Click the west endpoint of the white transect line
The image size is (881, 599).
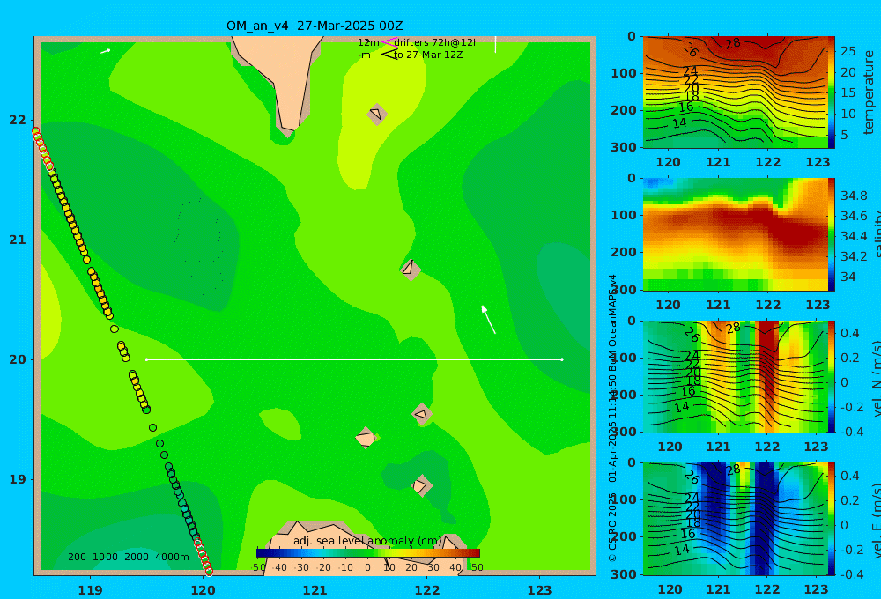point(146,359)
